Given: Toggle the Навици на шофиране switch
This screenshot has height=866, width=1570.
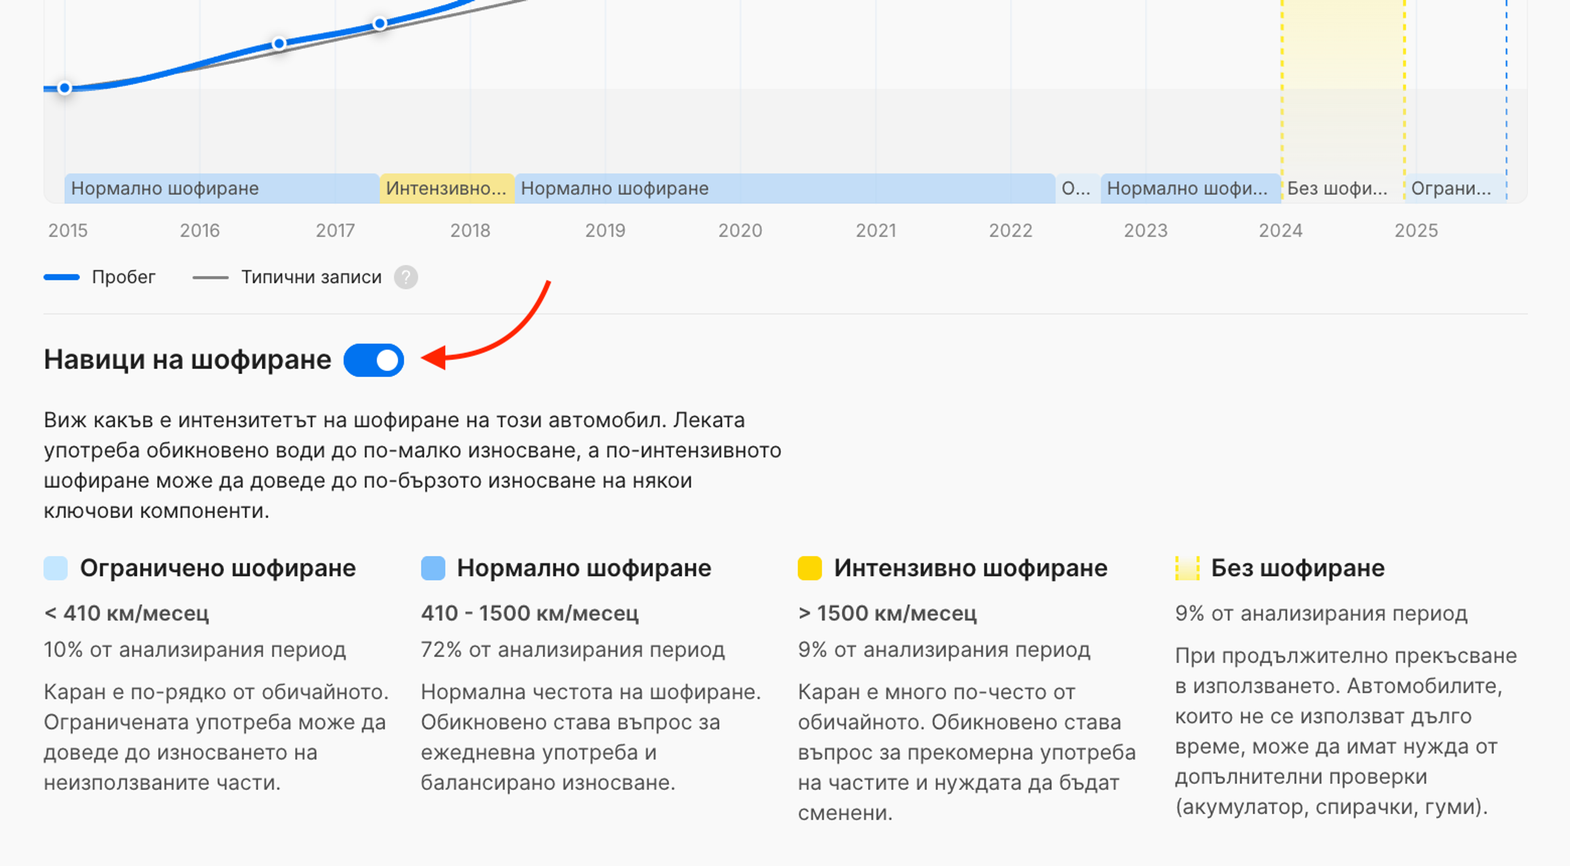Looking at the screenshot, I should 374,360.
